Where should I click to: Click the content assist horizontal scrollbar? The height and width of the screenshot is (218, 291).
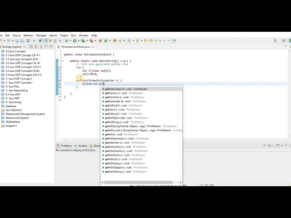[138, 183]
